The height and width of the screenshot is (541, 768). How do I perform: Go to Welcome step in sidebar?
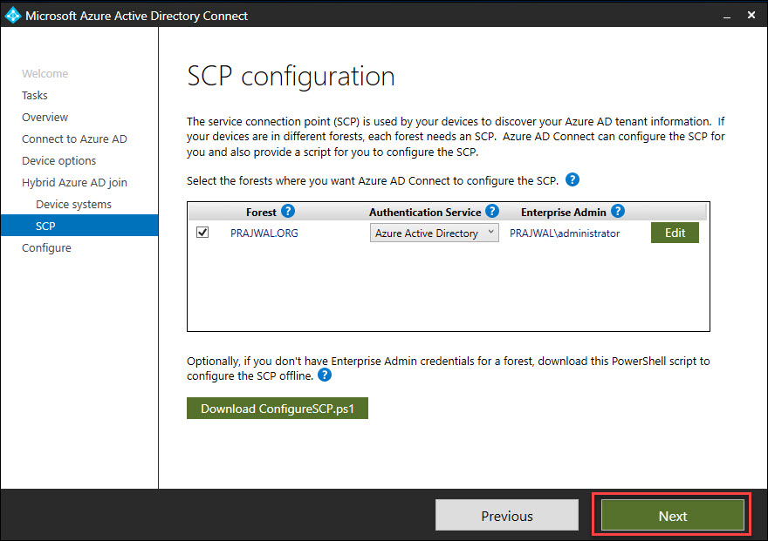coord(45,74)
